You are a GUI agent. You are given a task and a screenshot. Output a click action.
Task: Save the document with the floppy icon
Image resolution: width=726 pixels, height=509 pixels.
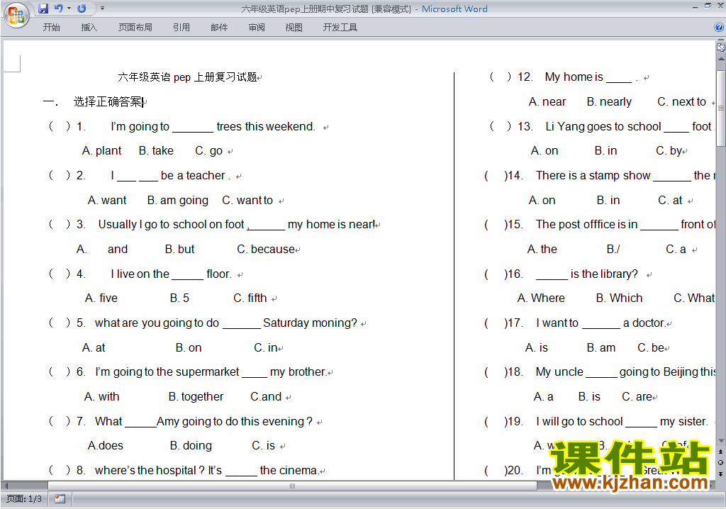click(x=43, y=9)
